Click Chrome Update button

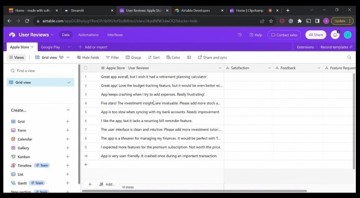342,21
